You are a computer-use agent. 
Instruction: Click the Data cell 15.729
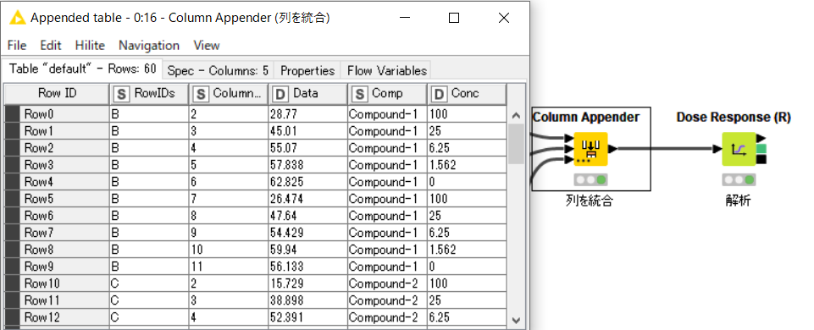[x=307, y=283]
